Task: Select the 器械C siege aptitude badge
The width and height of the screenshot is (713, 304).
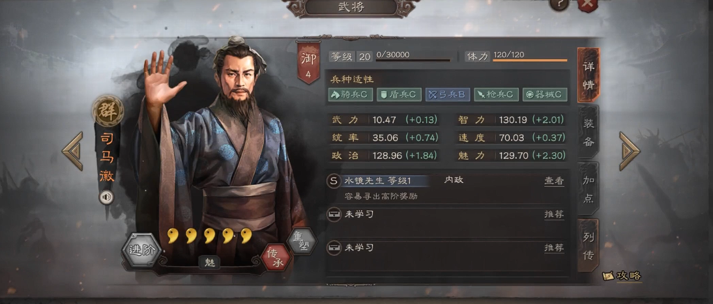Action: pos(545,94)
